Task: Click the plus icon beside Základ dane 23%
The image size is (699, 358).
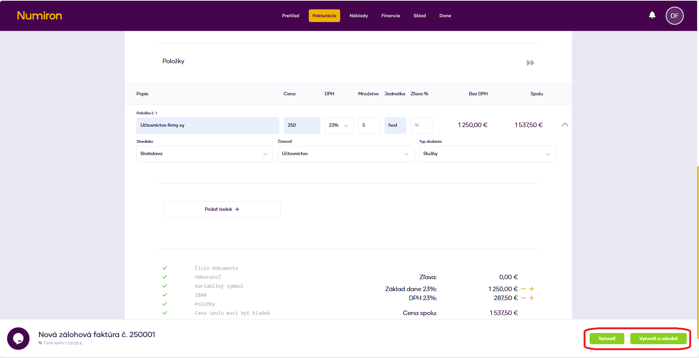Action: point(532,289)
